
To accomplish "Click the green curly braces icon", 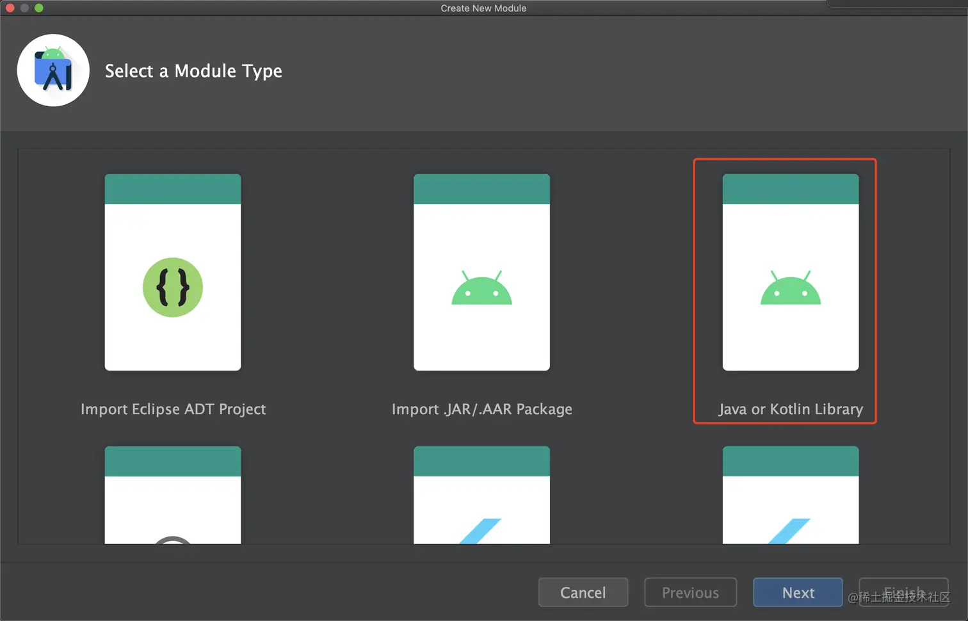I will (x=173, y=287).
